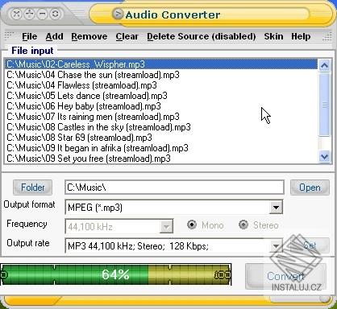Click the Convert button
The width and height of the screenshot is (337, 309).
pos(285,276)
